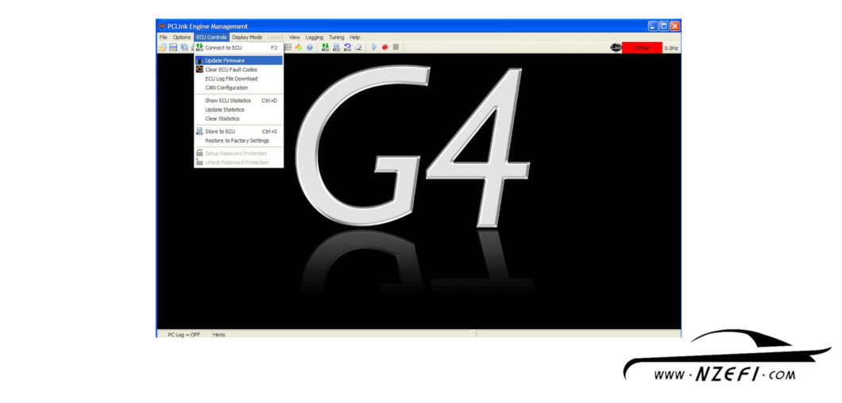Click the red record logging button
The image size is (842, 403).
pyautogui.click(x=385, y=48)
